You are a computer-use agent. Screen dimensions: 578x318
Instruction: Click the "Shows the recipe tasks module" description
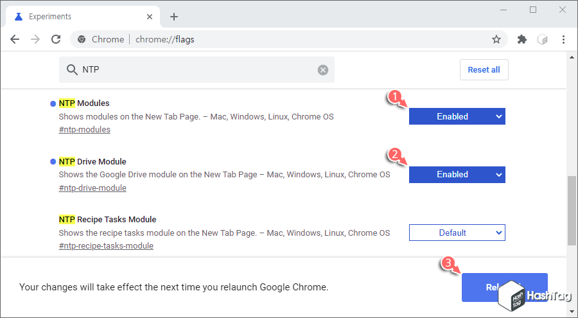tap(224, 233)
